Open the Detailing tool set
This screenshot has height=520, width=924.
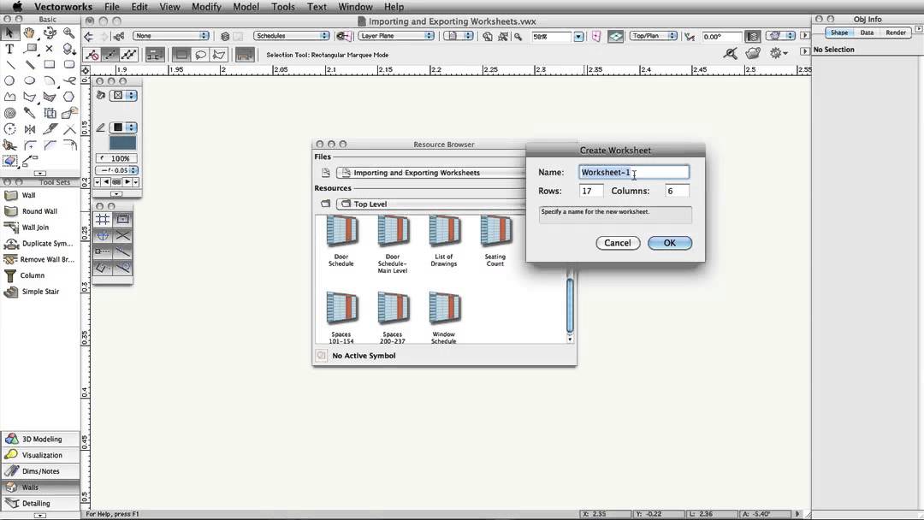[x=40, y=504]
